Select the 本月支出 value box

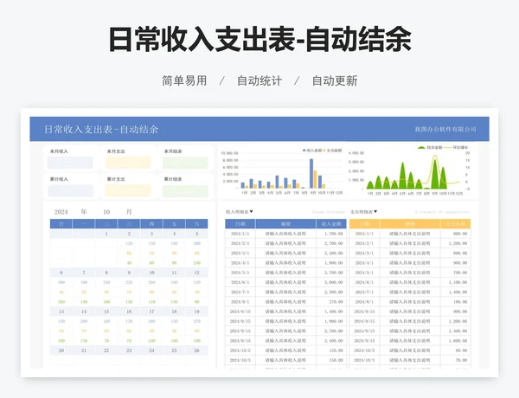(128, 163)
